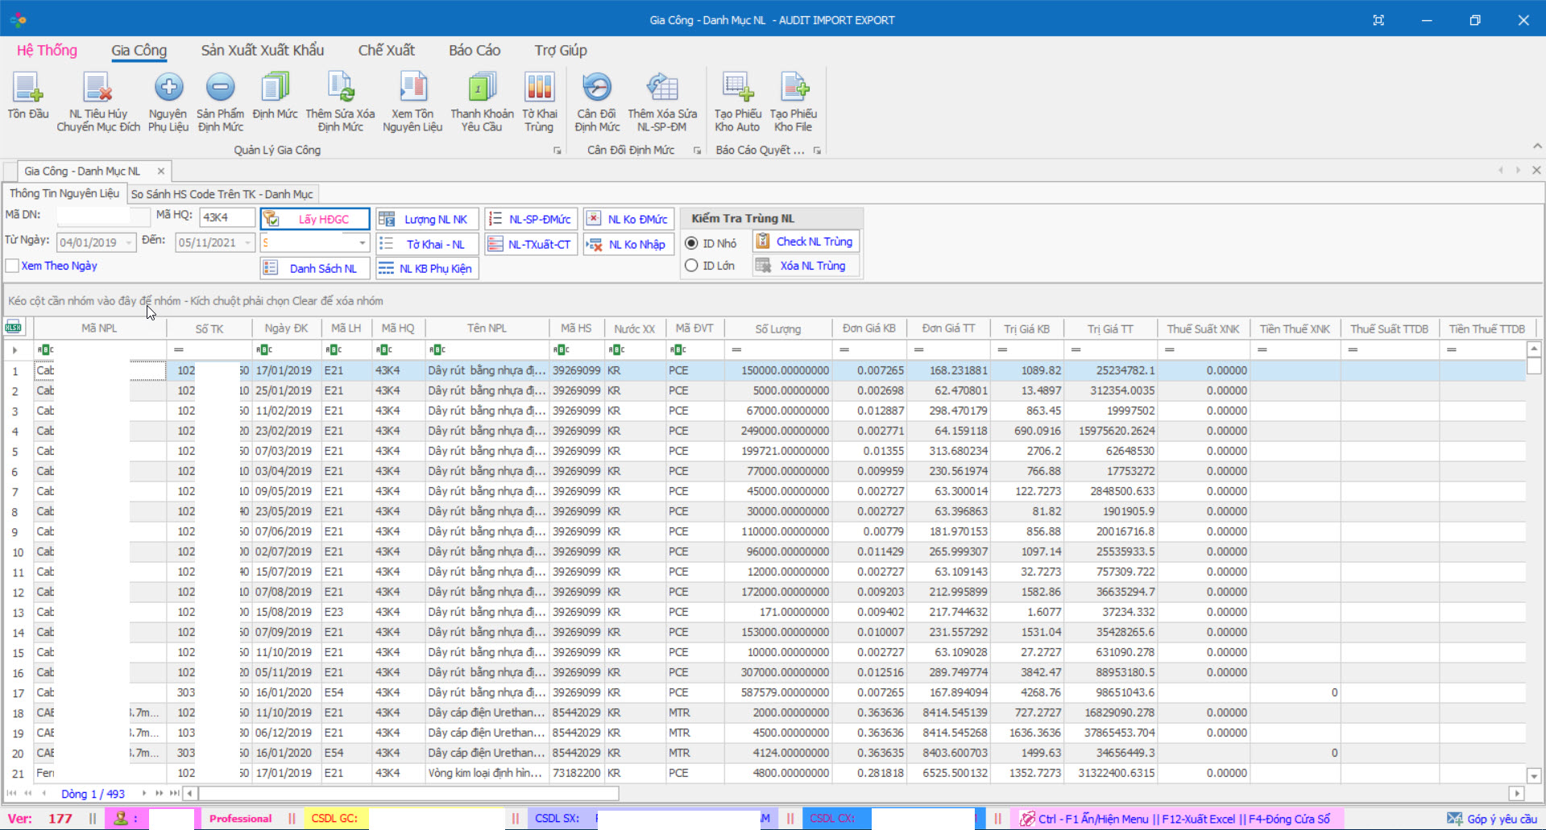Screen dimensions: 1546x830
Task: Open combo box beside Lấy HĐGC
Action: [362, 242]
